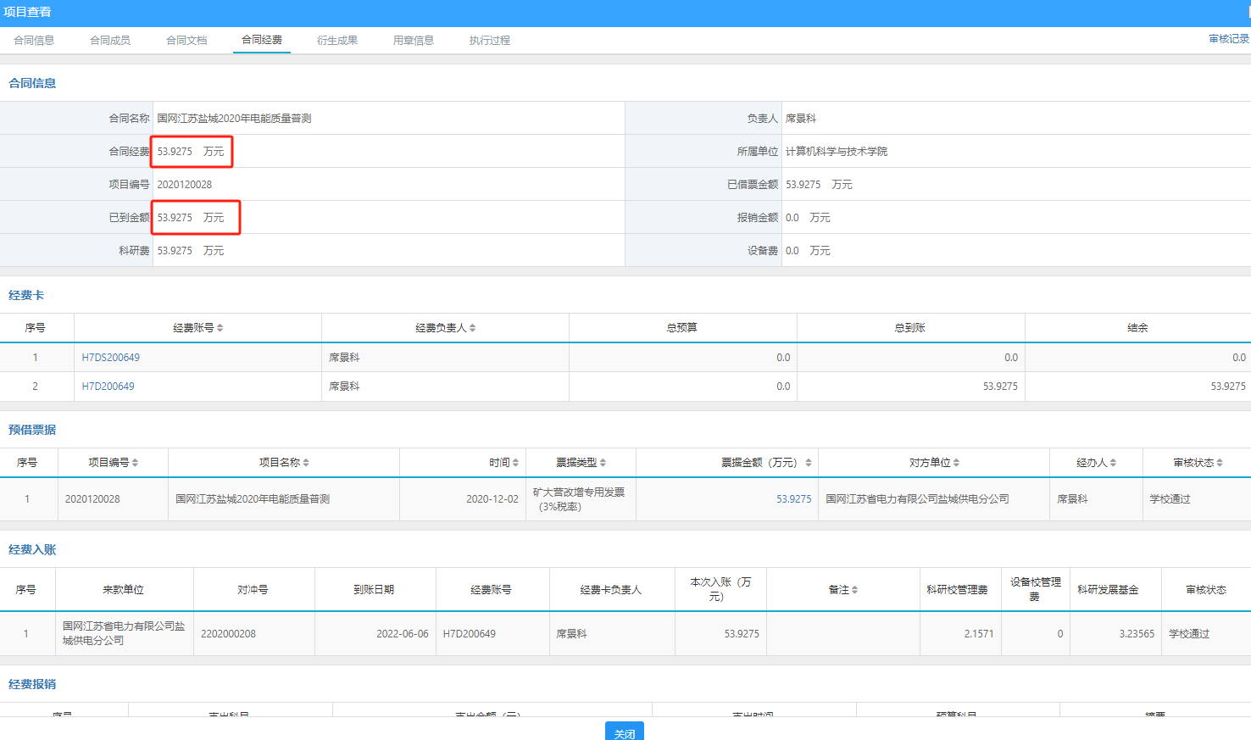
Task: Click 矿大营改增专用发票 invoice type cell
Action: point(579,499)
